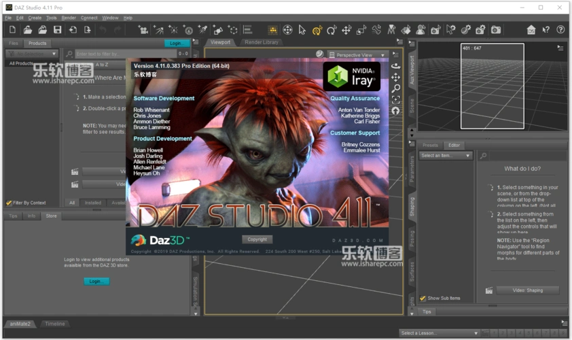
Task: Activate the yellow Universal tool
Action: click(317, 30)
